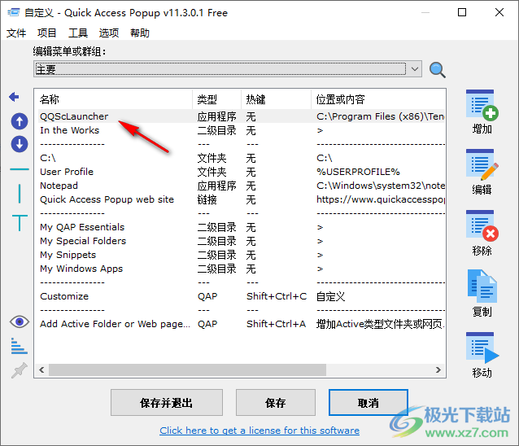This screenshot has height=446, width=519.
Task: Click the 名称 column header
Action: point(114,99)
